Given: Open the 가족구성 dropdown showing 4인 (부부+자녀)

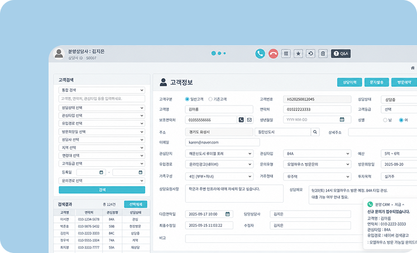Looking at the screenshot, I should point(219,176).
